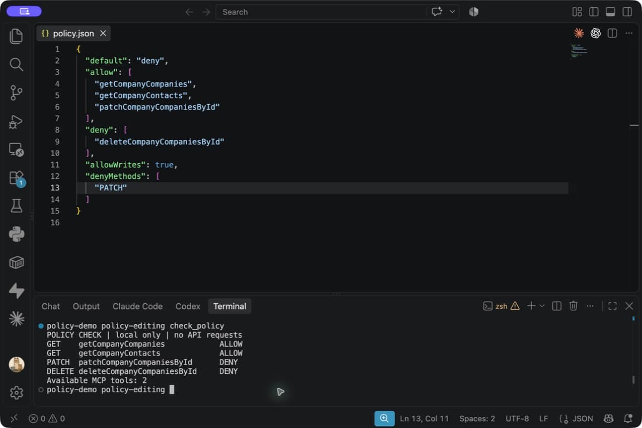Split the terminal pane
The height and width of the screenshot is (428, 642).
[x=556, y=306]
